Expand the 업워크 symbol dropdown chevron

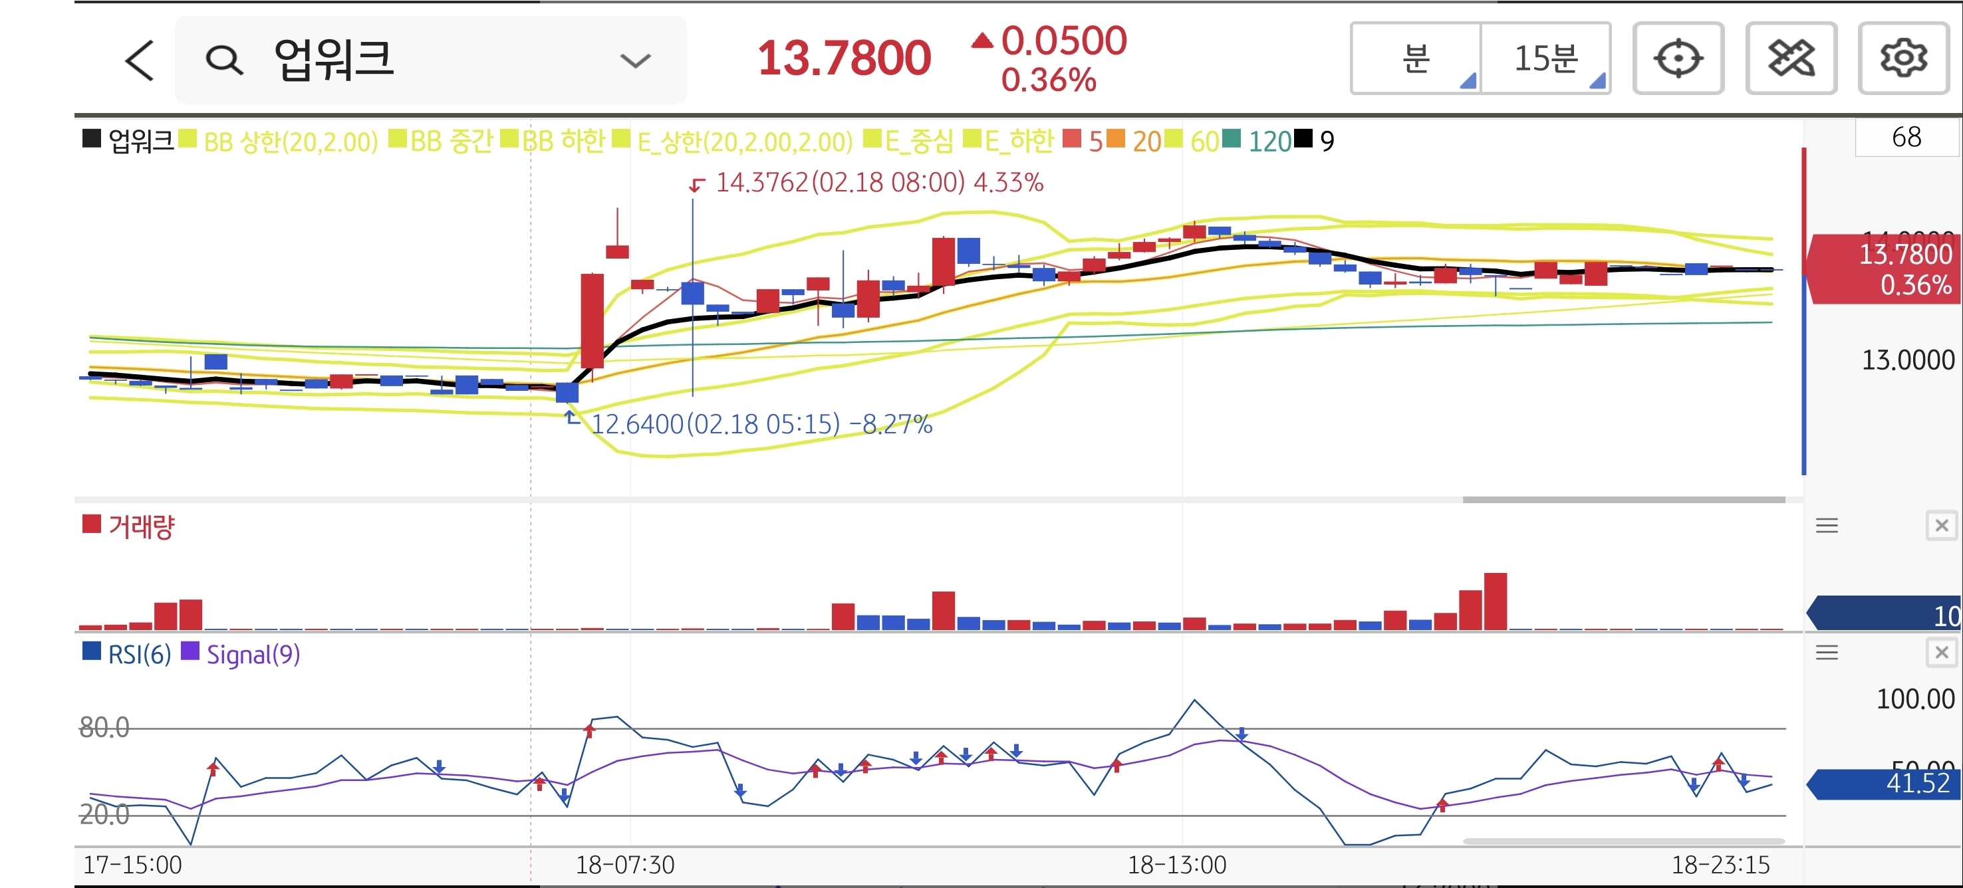(x=635, y=60)
